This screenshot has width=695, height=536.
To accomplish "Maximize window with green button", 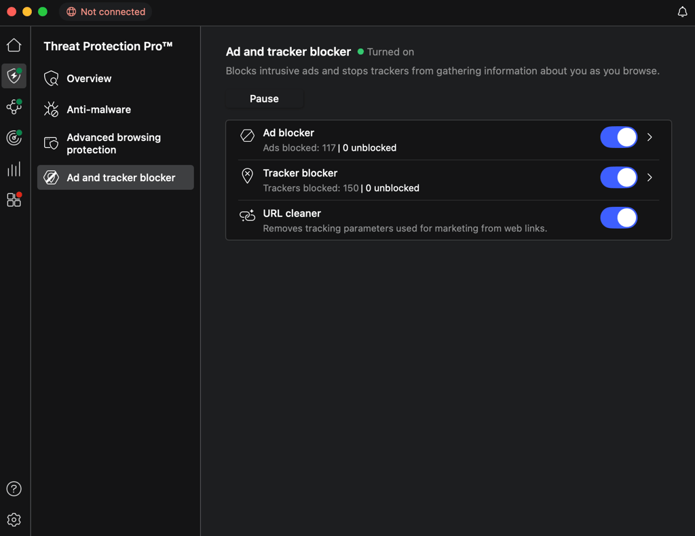I will coord(43,12).
